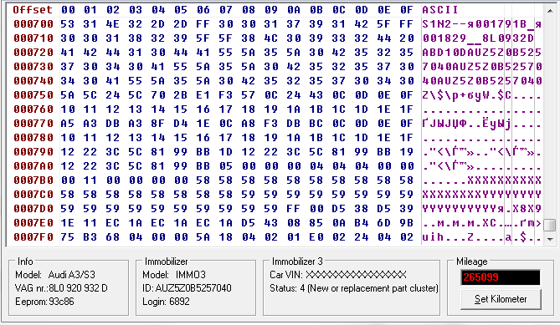Select offset row 000740
Screen dimensions: 560x325
click(x=33, y=81)
